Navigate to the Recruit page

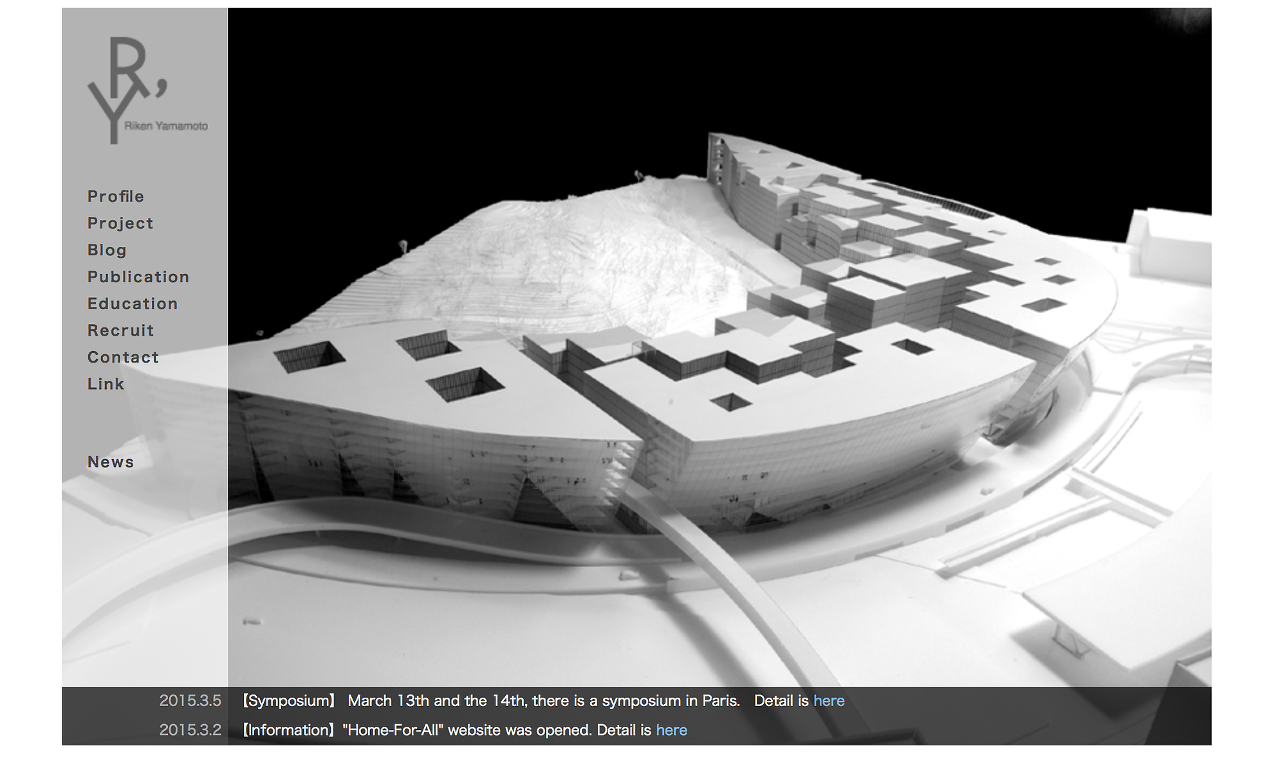click(x=121, y=331)
